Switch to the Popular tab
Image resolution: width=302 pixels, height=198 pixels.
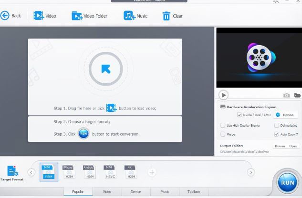[x=78, y=192]
